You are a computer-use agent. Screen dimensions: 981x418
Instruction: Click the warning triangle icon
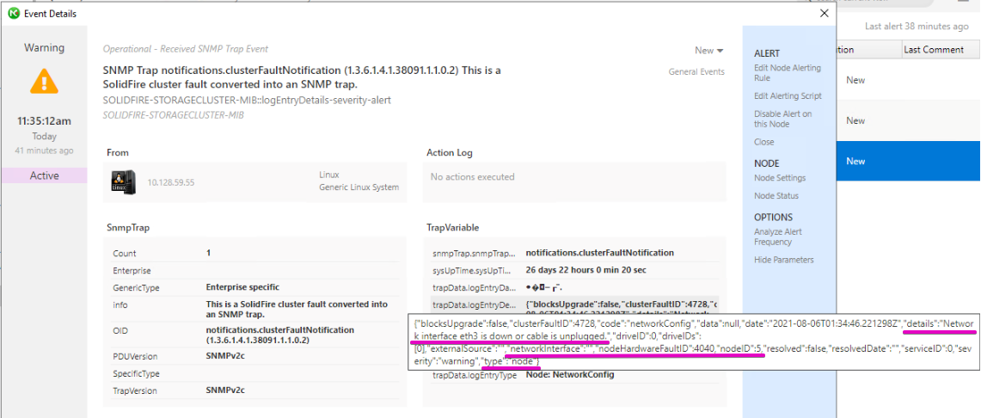point(45,82)
